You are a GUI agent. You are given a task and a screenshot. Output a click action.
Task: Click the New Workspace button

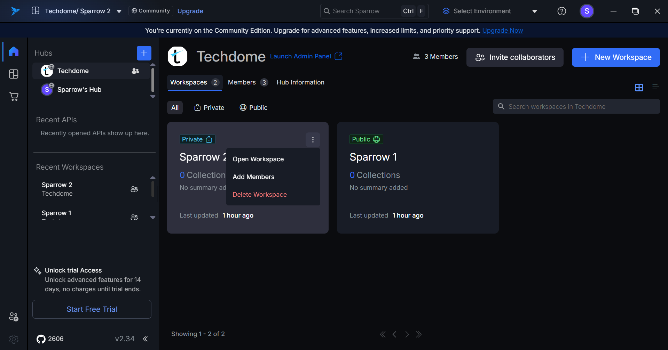[x=615, y=57]
